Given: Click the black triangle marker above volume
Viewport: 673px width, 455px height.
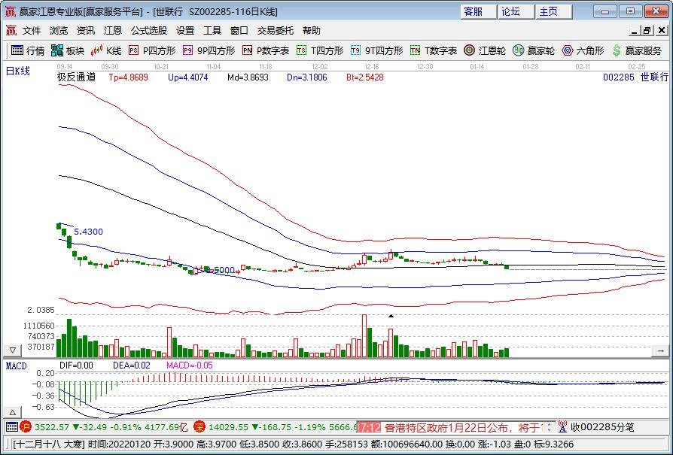Looking at the screenshot, I should [391, 316].
